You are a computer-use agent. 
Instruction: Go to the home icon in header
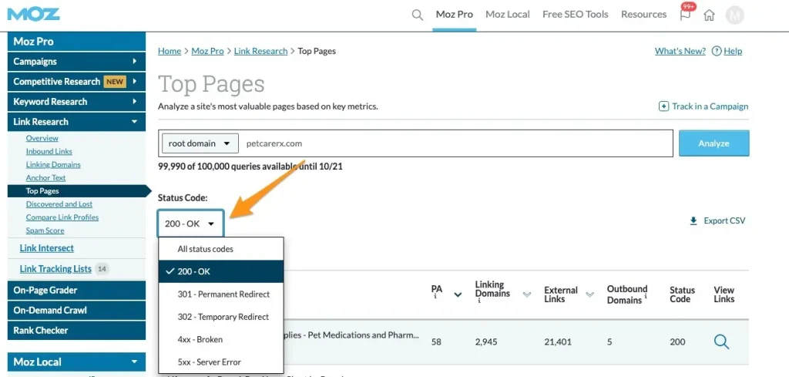710,15
